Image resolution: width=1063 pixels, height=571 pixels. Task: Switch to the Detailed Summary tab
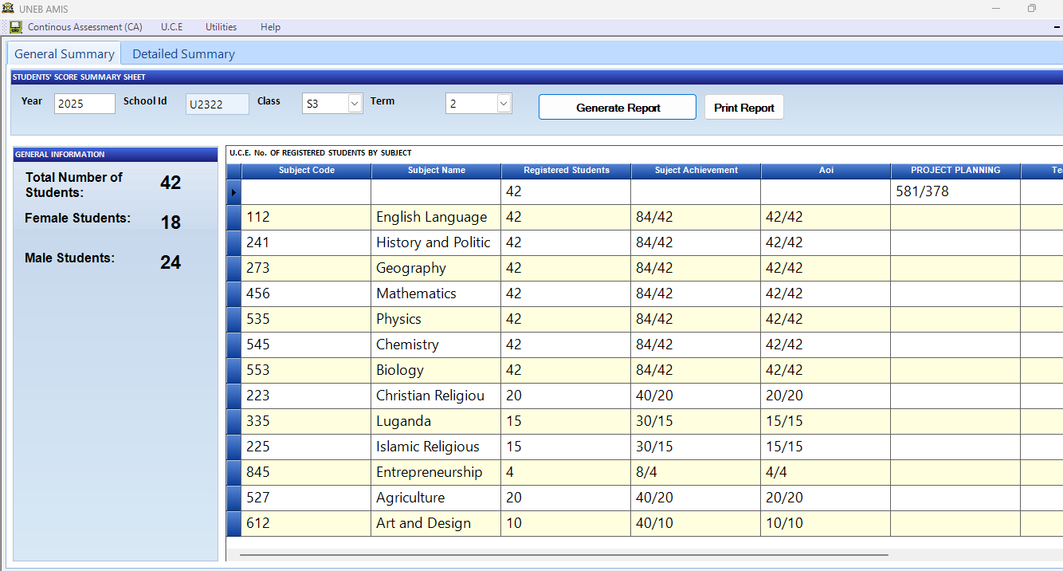(182, 53)
